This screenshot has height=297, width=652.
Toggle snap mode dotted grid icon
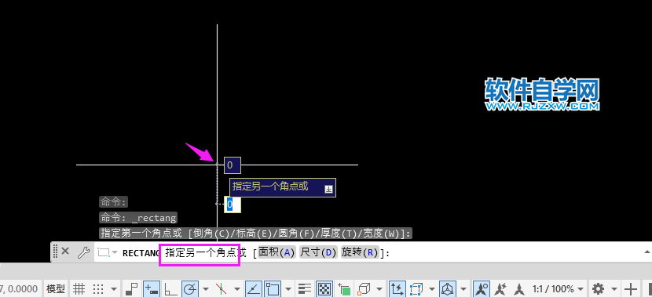pos(98,288)
